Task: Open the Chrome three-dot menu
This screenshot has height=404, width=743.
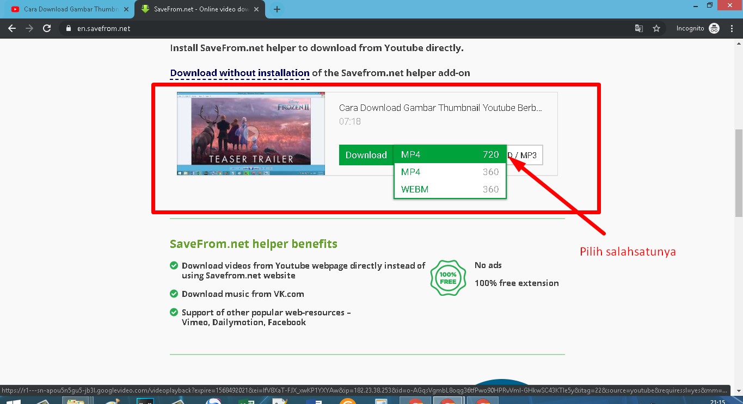Action: [732, 28]
